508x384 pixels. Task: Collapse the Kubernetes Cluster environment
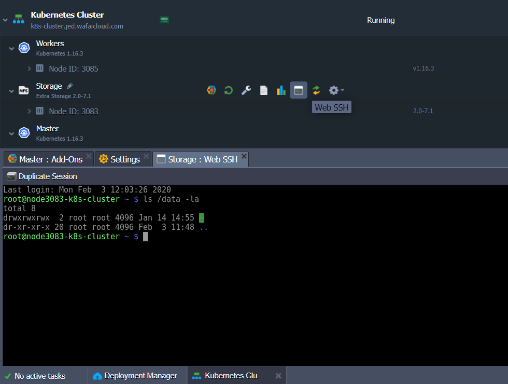pyautogui.click(x=5, y=20)
